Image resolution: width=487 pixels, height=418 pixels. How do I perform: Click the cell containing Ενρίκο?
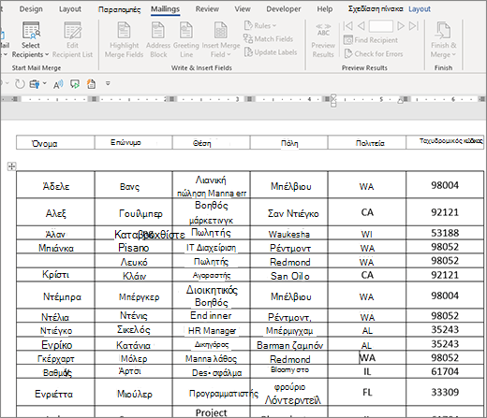pos(55,344)
